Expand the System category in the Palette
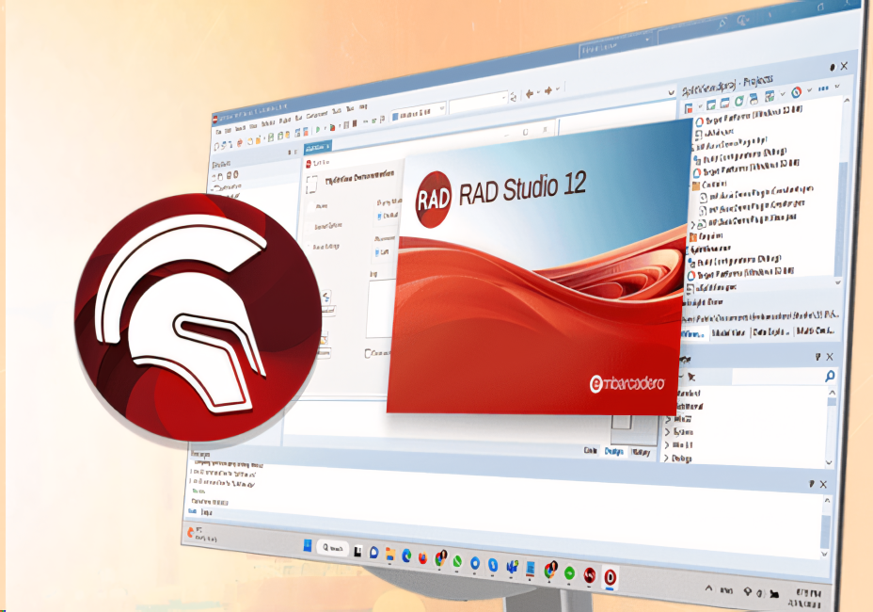 [668, 432]
